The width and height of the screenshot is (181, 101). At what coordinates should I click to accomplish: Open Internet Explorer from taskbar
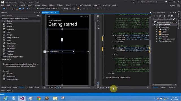6,98
